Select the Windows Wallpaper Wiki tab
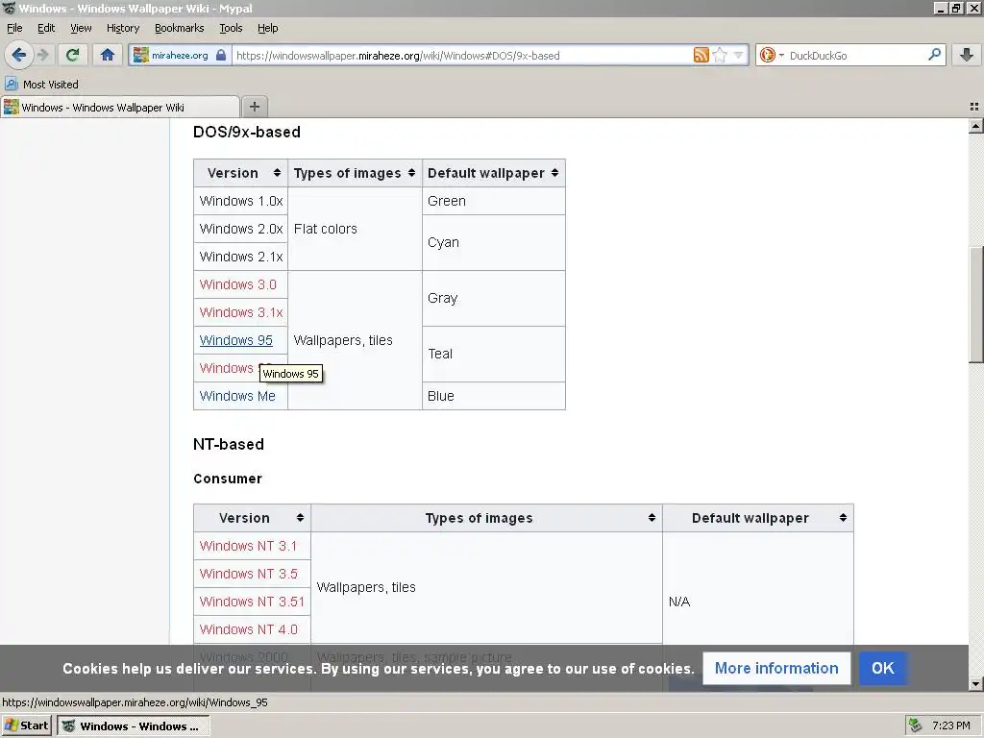Image resolution: width=984 pixels, height=738 pixels. (x=120, y=108)
